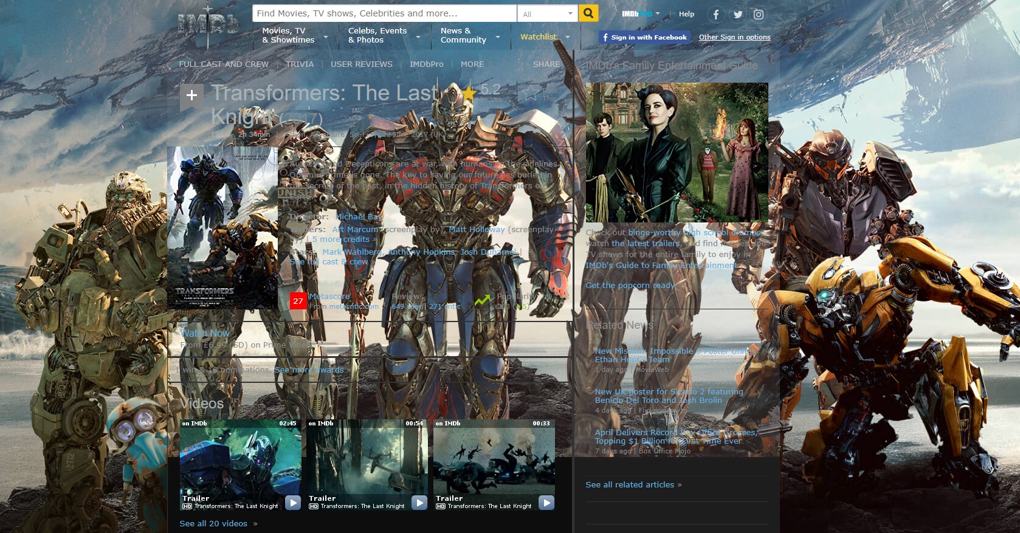Viewport: 1020px width, 533px height.
Task: Open metacritic.com link
Action: point(353,306)
